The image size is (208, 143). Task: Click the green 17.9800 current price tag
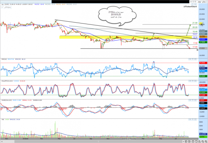203,42
